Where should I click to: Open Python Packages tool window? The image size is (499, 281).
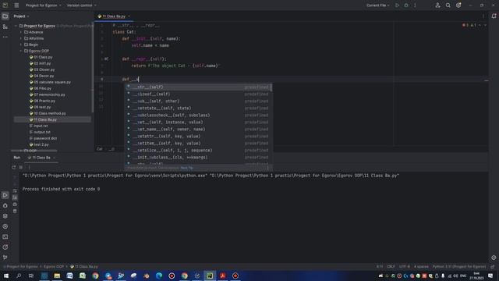tap(5, 215)
